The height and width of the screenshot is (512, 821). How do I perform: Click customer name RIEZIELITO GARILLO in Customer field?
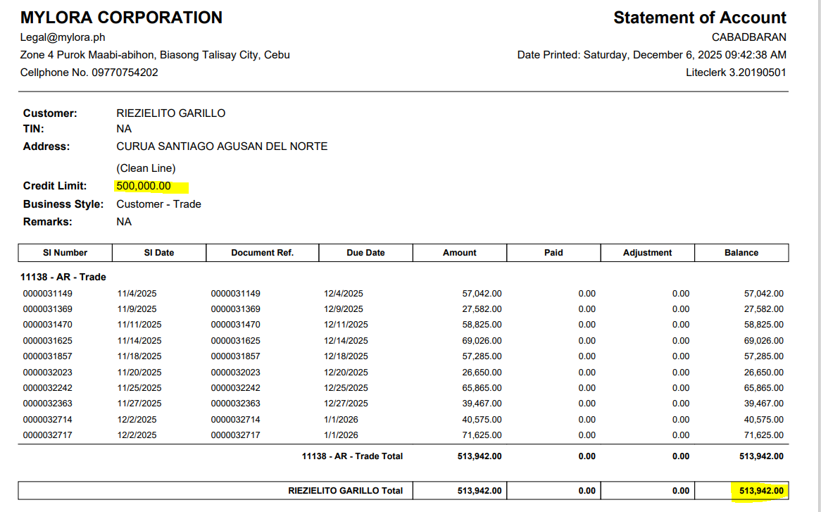pyautogui.click(x=170, y=113)
